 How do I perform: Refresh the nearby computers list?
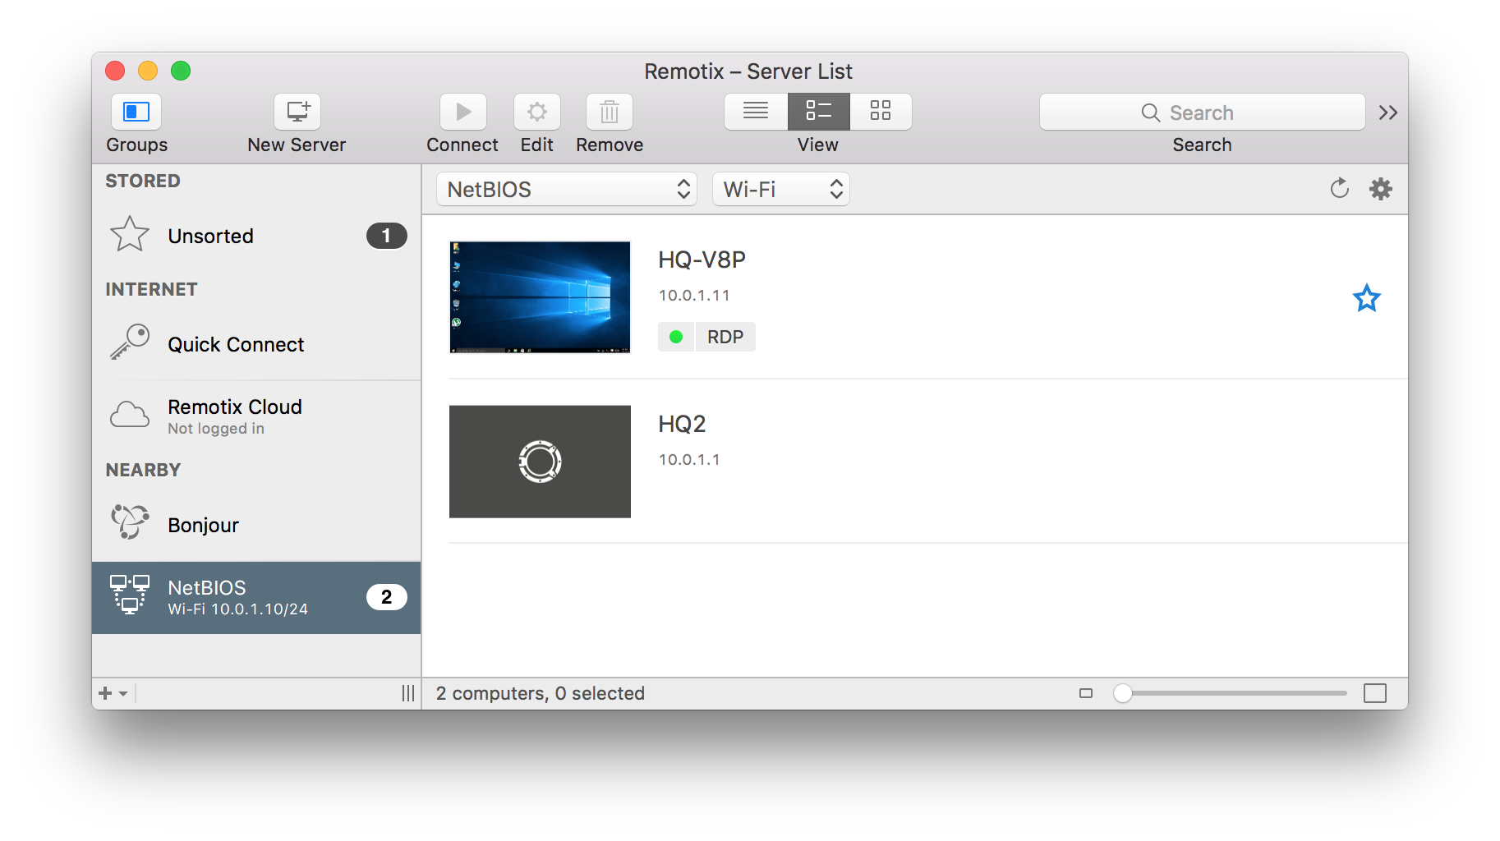[1340, 189]
